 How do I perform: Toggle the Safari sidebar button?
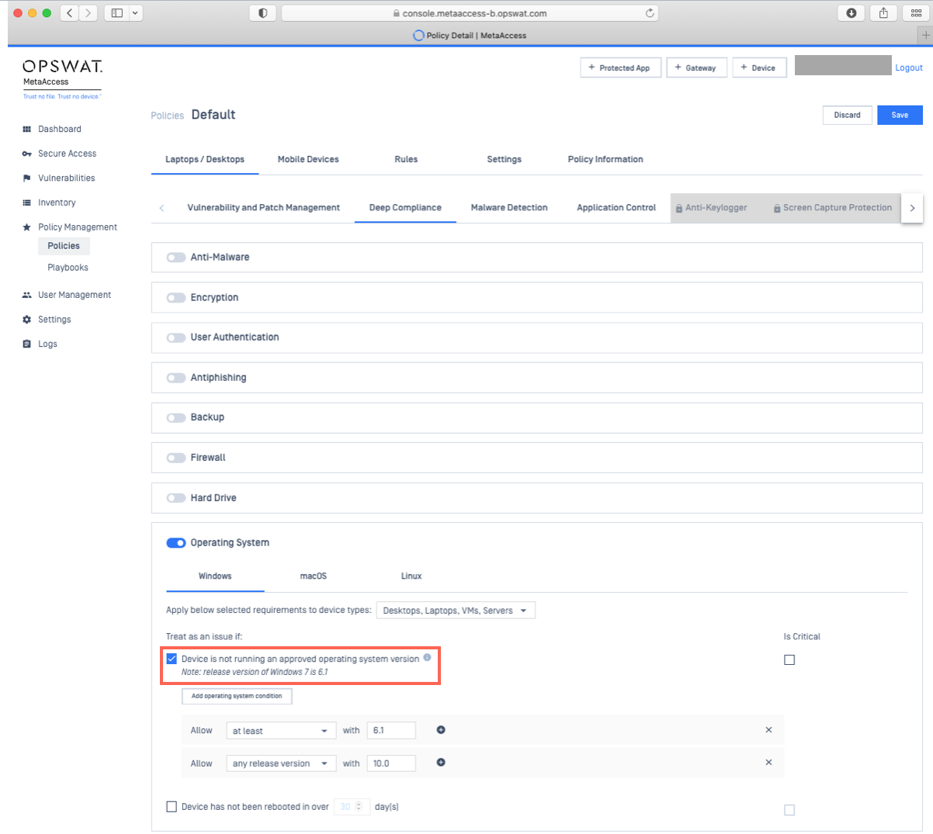[x=117, y=12]
